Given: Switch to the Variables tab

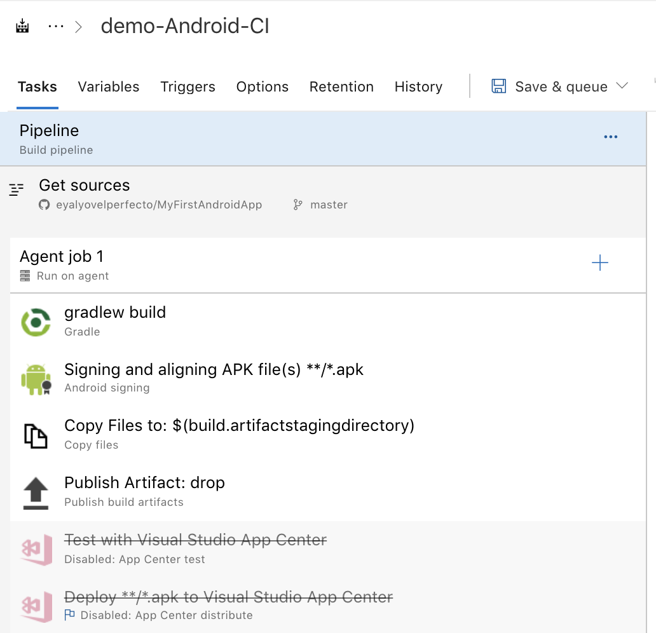Looking at the screenshot, I should pos(108,86).
